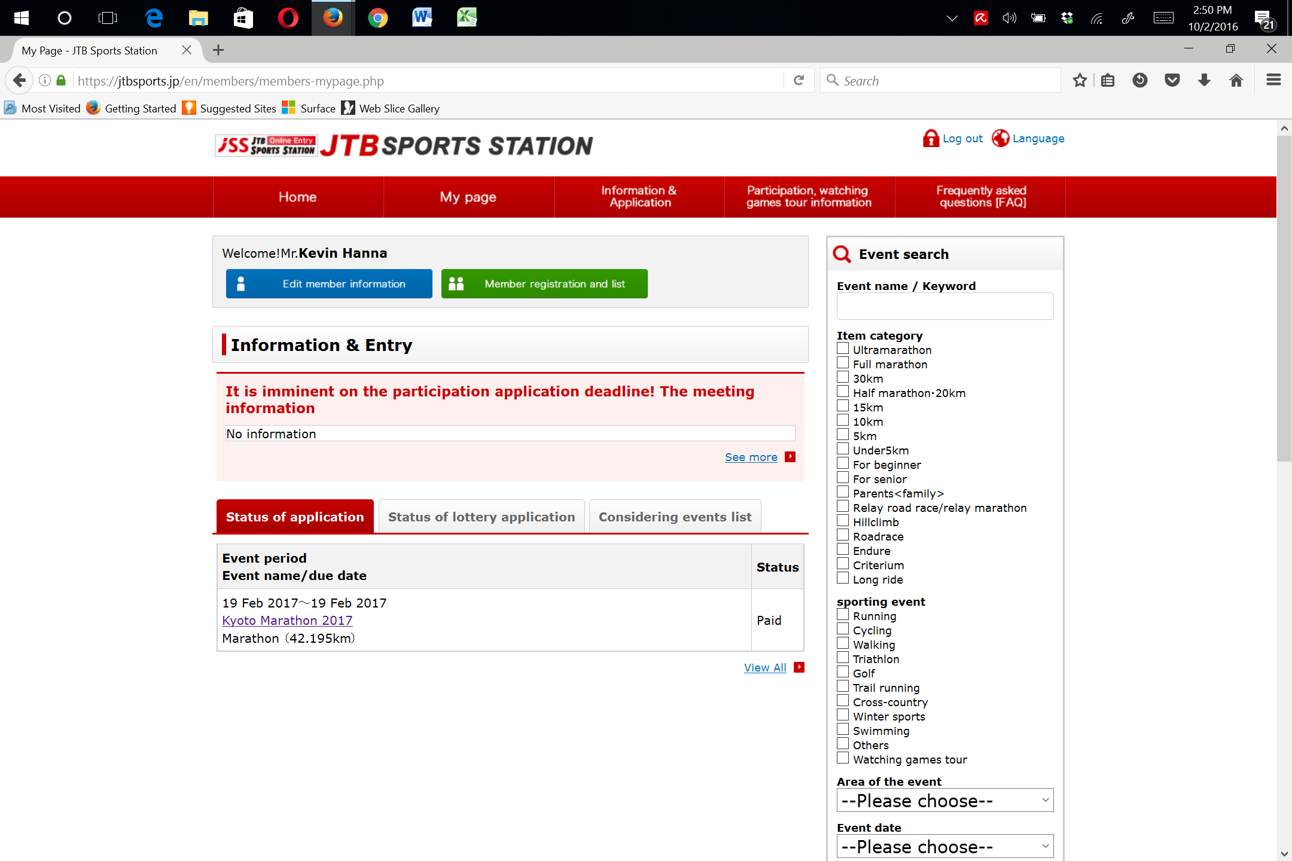Click Edit member information button
1292x861 pixels.
(329, 284)
